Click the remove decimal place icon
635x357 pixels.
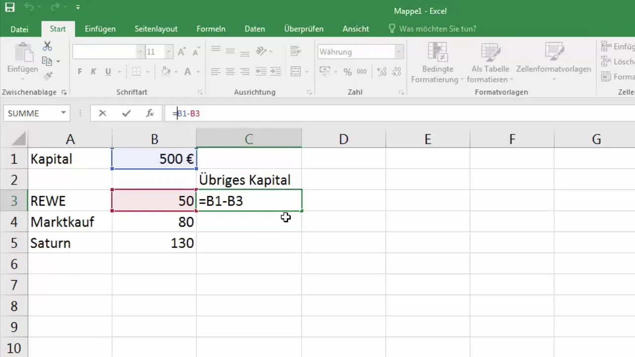point(396,72)
